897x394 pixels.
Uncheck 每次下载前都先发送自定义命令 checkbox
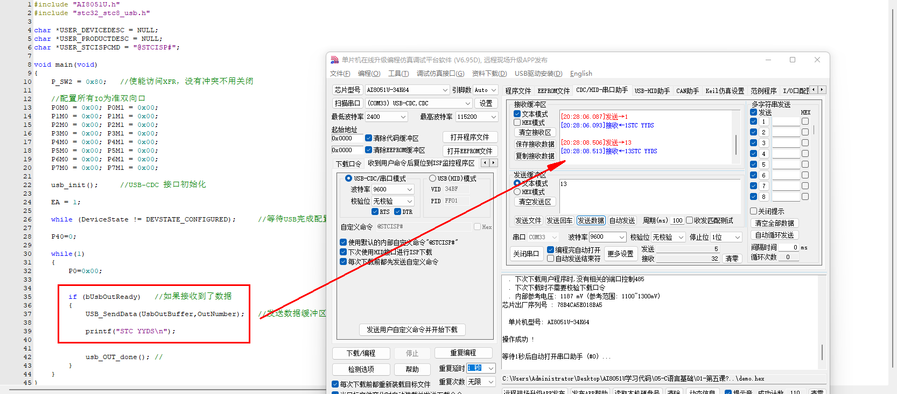click(x=343, y=262)
